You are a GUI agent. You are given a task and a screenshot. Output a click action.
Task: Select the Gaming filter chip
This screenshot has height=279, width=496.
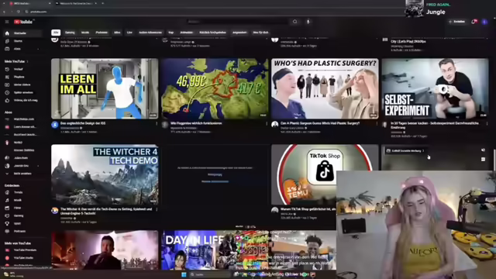pos(70,33)
